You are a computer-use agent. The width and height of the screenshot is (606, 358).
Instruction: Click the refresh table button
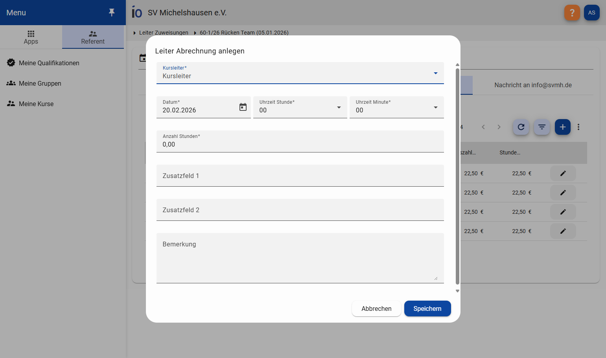coord(521,127)
